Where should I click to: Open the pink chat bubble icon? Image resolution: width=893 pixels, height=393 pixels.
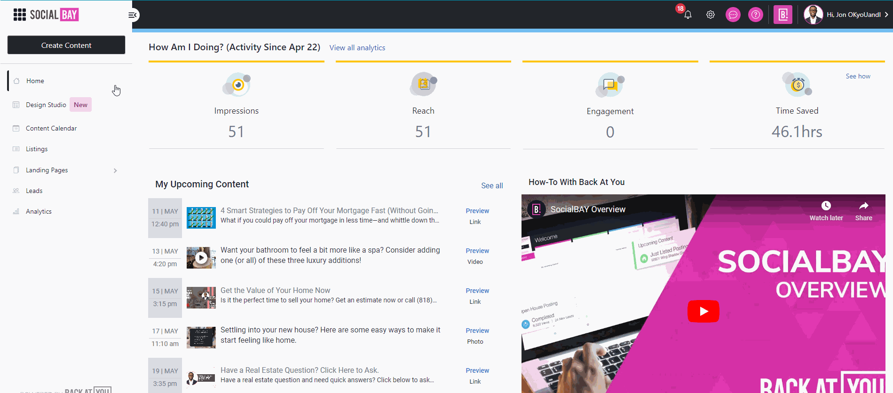pos(733,15)
